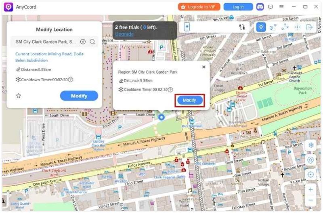This screenshot has width=323, height=214.
Task: Open the hamburger menu in title bar
Action: [x=281, y=7]
